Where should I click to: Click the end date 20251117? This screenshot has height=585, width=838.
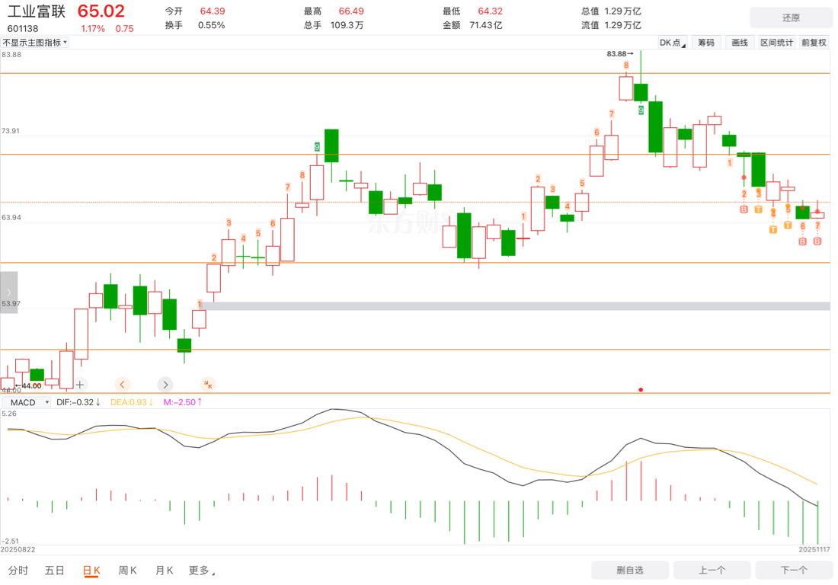pyautogui.click(x=814, y=550)
